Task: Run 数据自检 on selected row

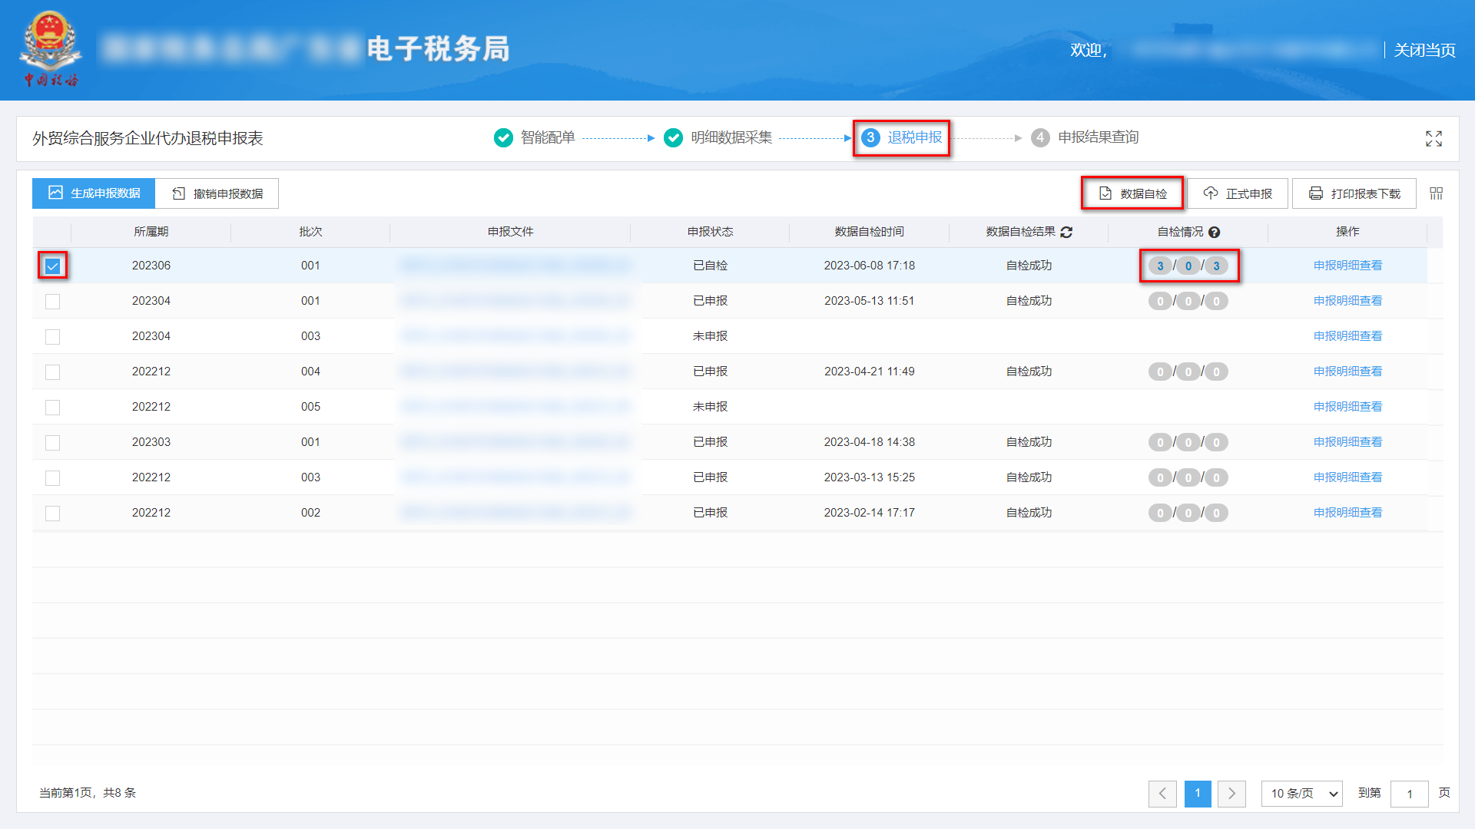Action: [1132, 193]
